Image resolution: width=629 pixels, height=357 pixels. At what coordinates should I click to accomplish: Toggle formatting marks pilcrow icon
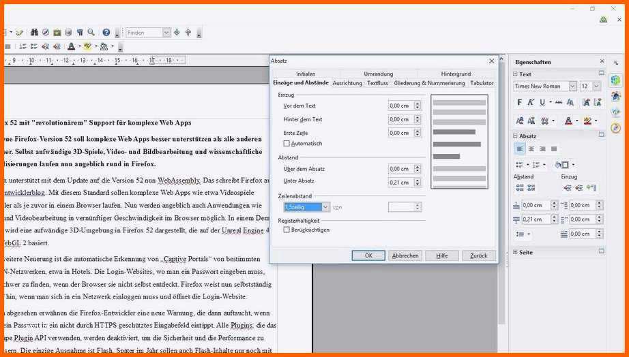(80, 33)
